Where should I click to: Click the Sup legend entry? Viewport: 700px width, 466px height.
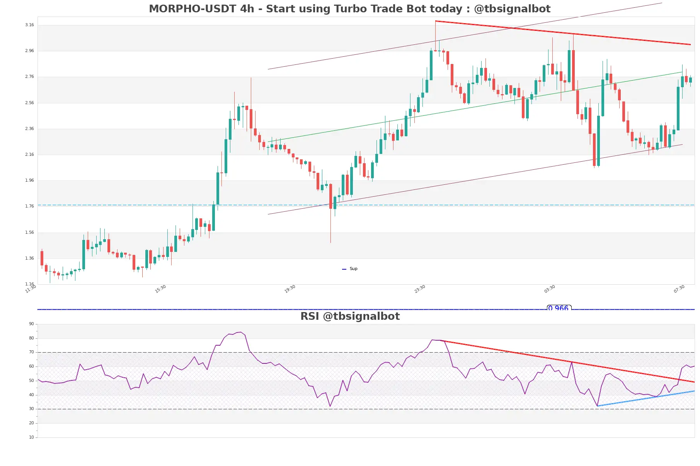click(x=350, y=269)
